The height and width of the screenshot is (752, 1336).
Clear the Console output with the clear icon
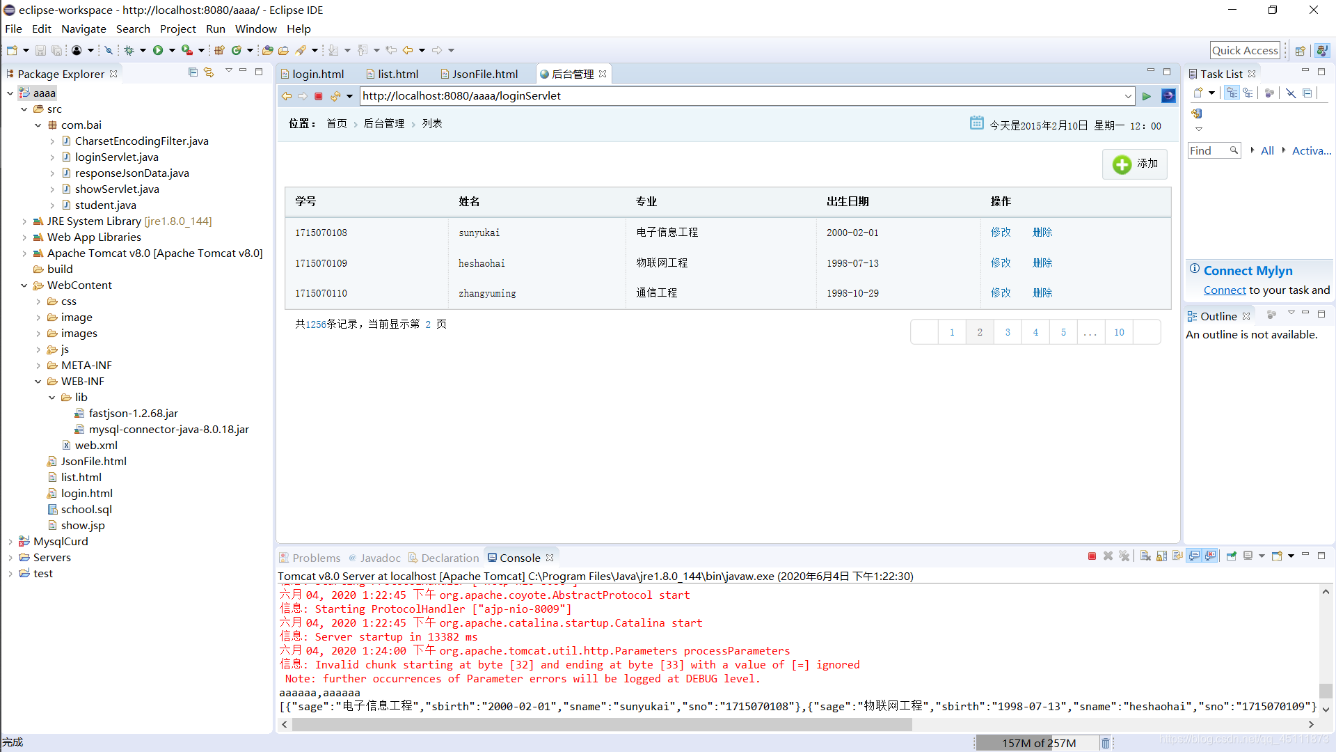1145,556
